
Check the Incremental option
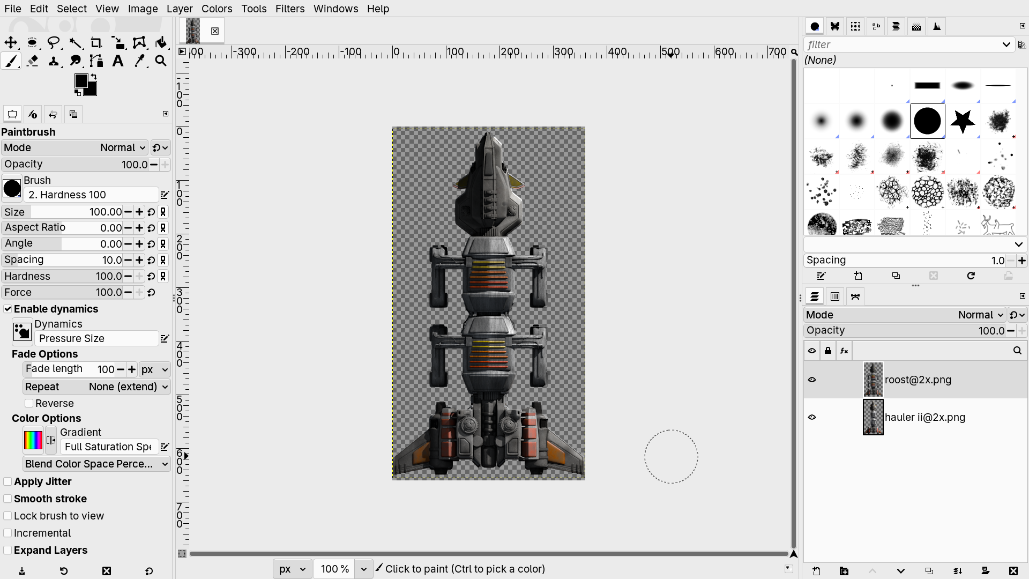8,533
